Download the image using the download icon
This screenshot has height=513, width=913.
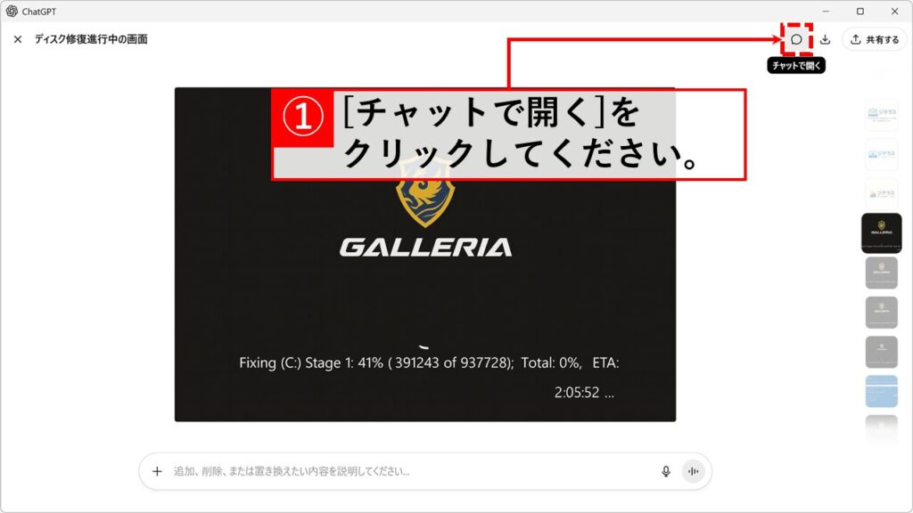tap(826, 39)
